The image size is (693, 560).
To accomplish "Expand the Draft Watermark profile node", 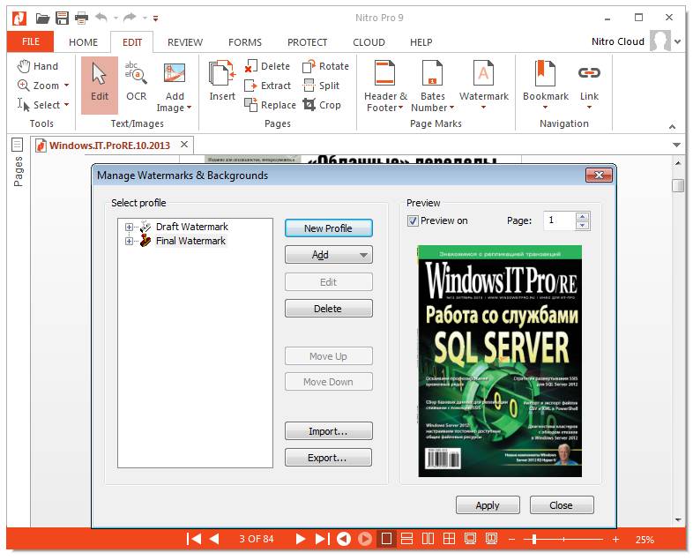I will click(x=129, y=228).
